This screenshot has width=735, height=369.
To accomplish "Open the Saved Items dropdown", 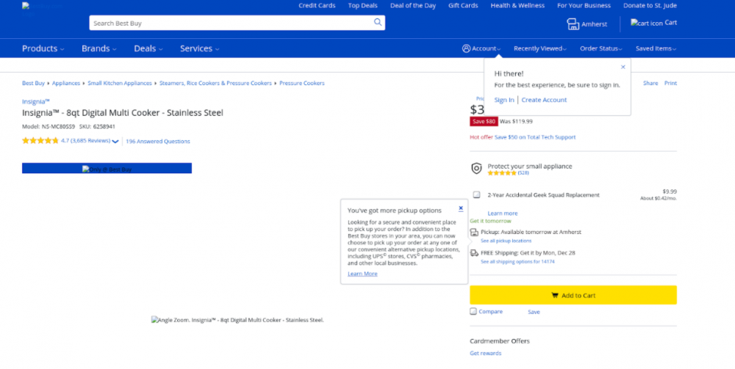I will 656,48.
